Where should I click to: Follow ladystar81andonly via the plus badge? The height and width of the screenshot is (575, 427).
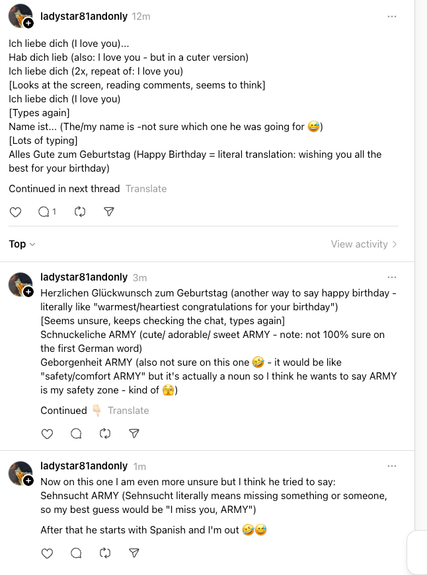pyautogui.click(x=28, y=24)
